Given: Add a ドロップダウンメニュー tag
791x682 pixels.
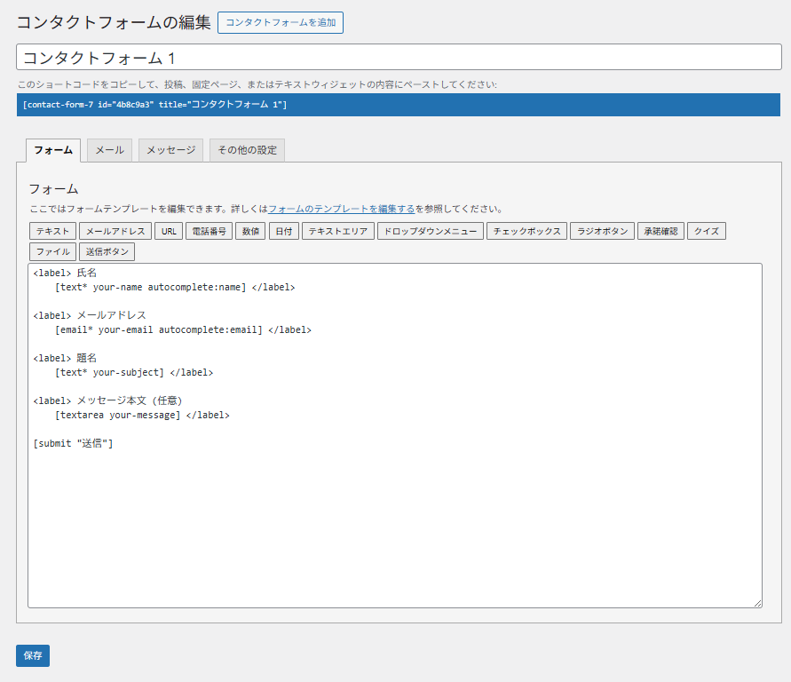Looking at the screenshot, I should pos(431,231).
